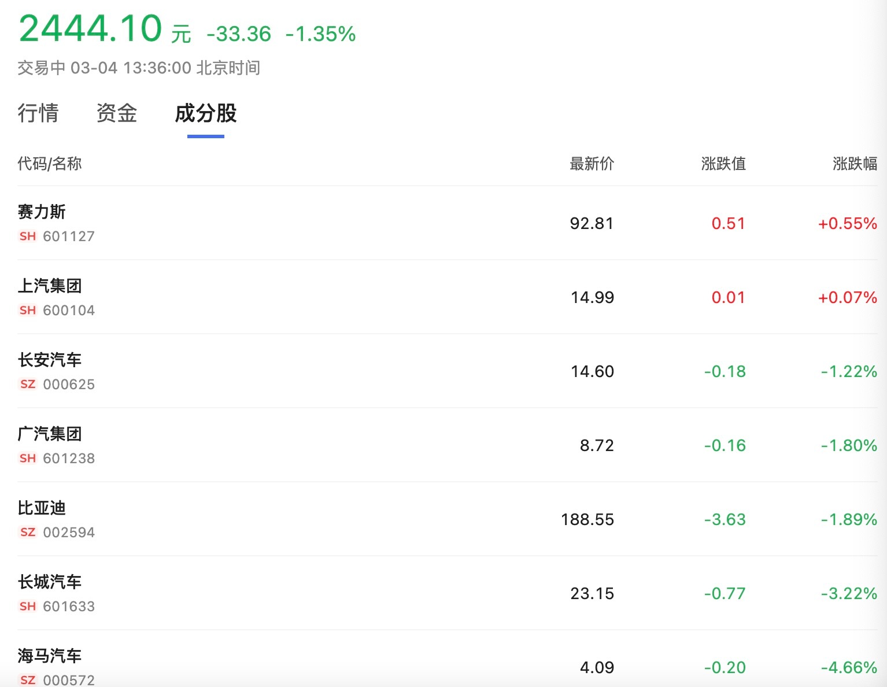Click the change value -0.18
The height and width of the screenshot is (687, 887).
point(725,371)
